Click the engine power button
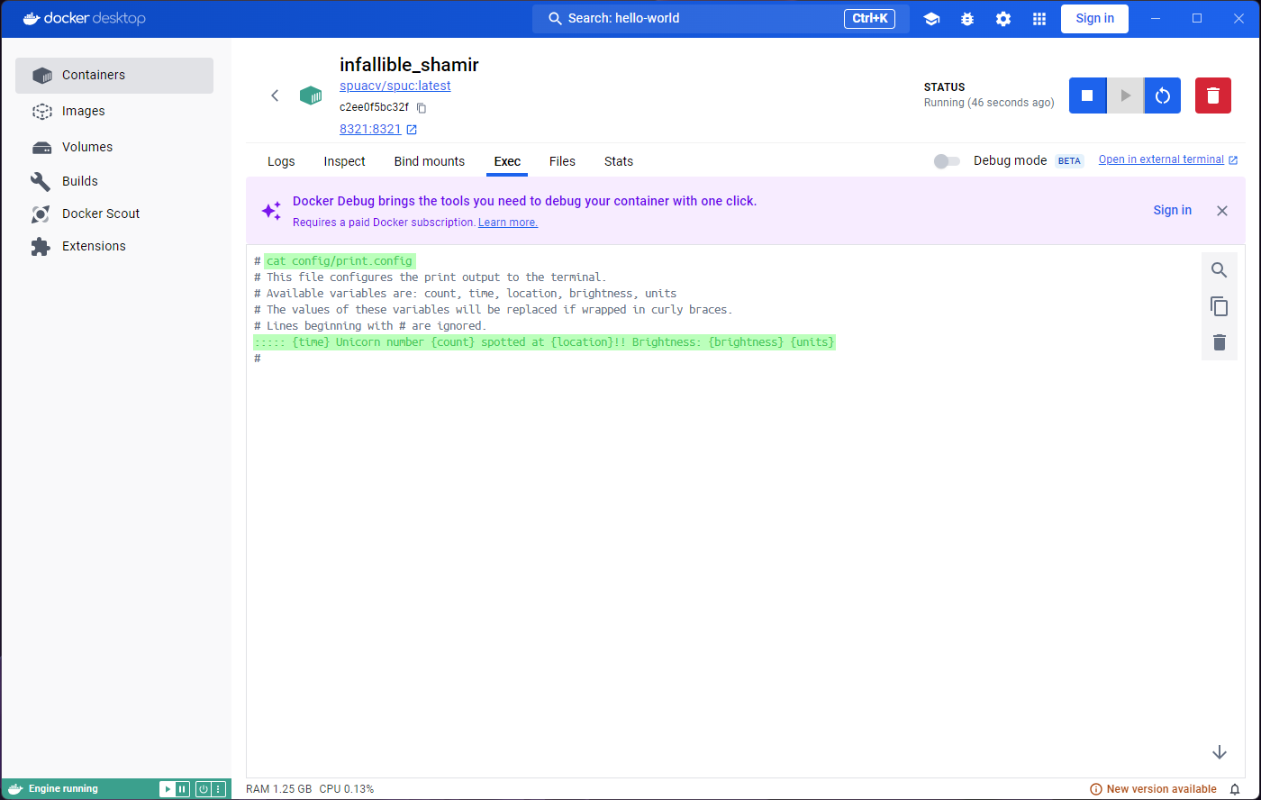1261x800 pixels. coord(204,789)
